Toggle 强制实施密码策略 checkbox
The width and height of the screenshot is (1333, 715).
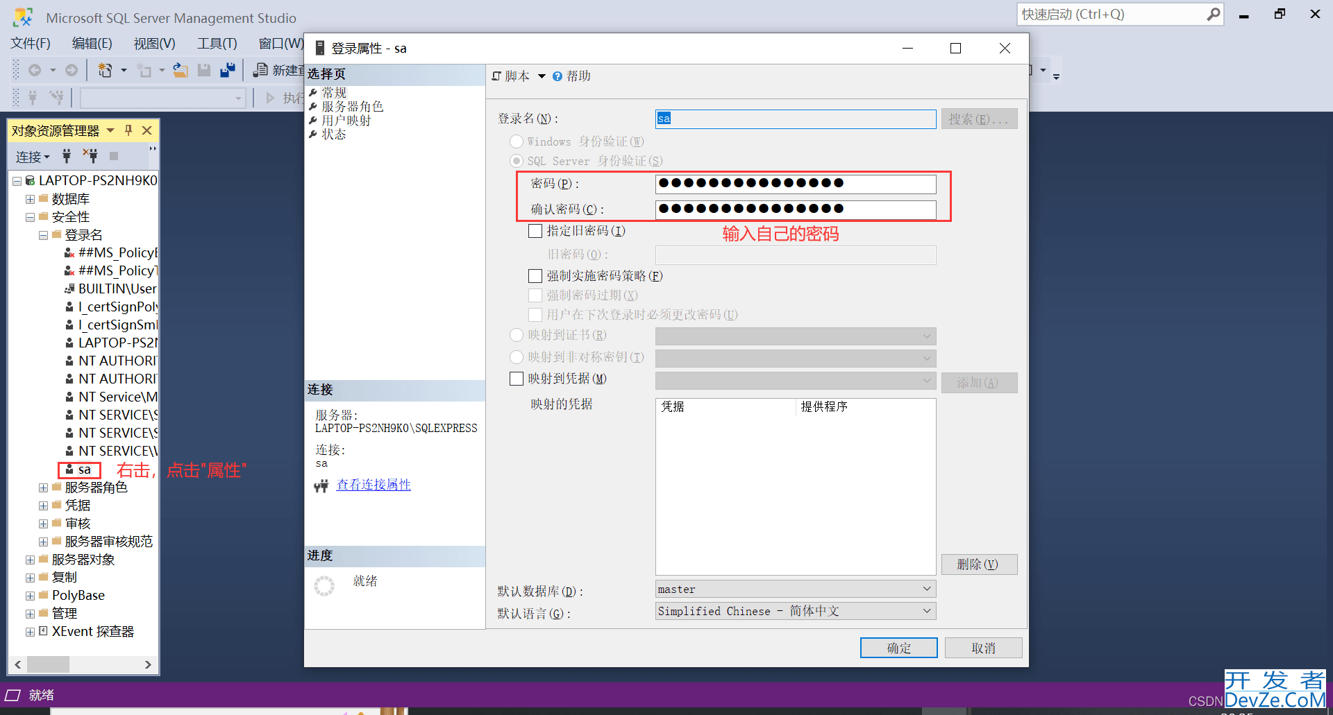(535, 276)
